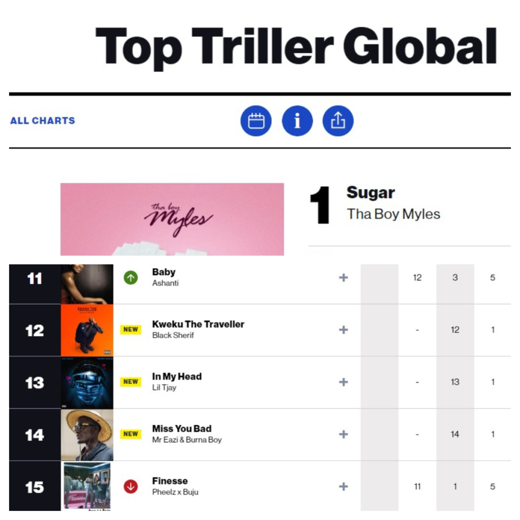Viewport: 520px width, 520px height.
Task: Click the Tha Boy Myles artist name
Action: 394,214
